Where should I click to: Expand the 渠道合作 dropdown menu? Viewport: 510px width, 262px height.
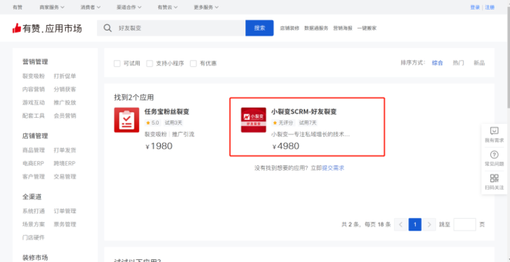pyautogui.click(x=129, y=7)
